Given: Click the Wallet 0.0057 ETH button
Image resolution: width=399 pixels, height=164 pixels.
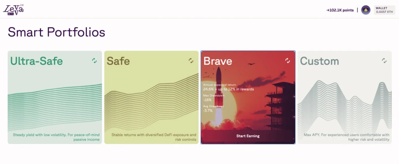Looking at the screenshot, I should point(384,10).
